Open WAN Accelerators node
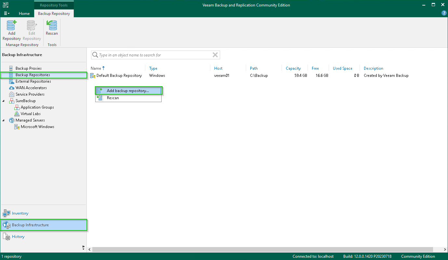The image size is (448, 260). point(31,88)
